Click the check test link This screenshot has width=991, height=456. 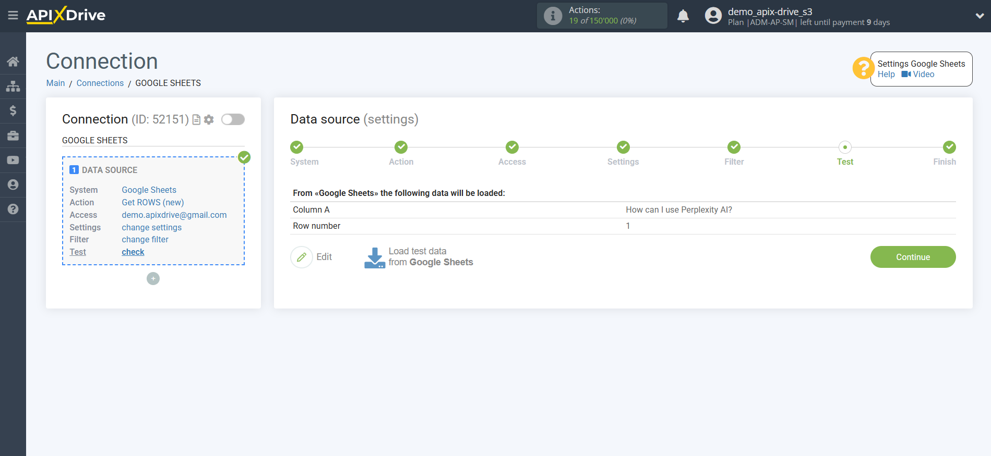[133, 252]
